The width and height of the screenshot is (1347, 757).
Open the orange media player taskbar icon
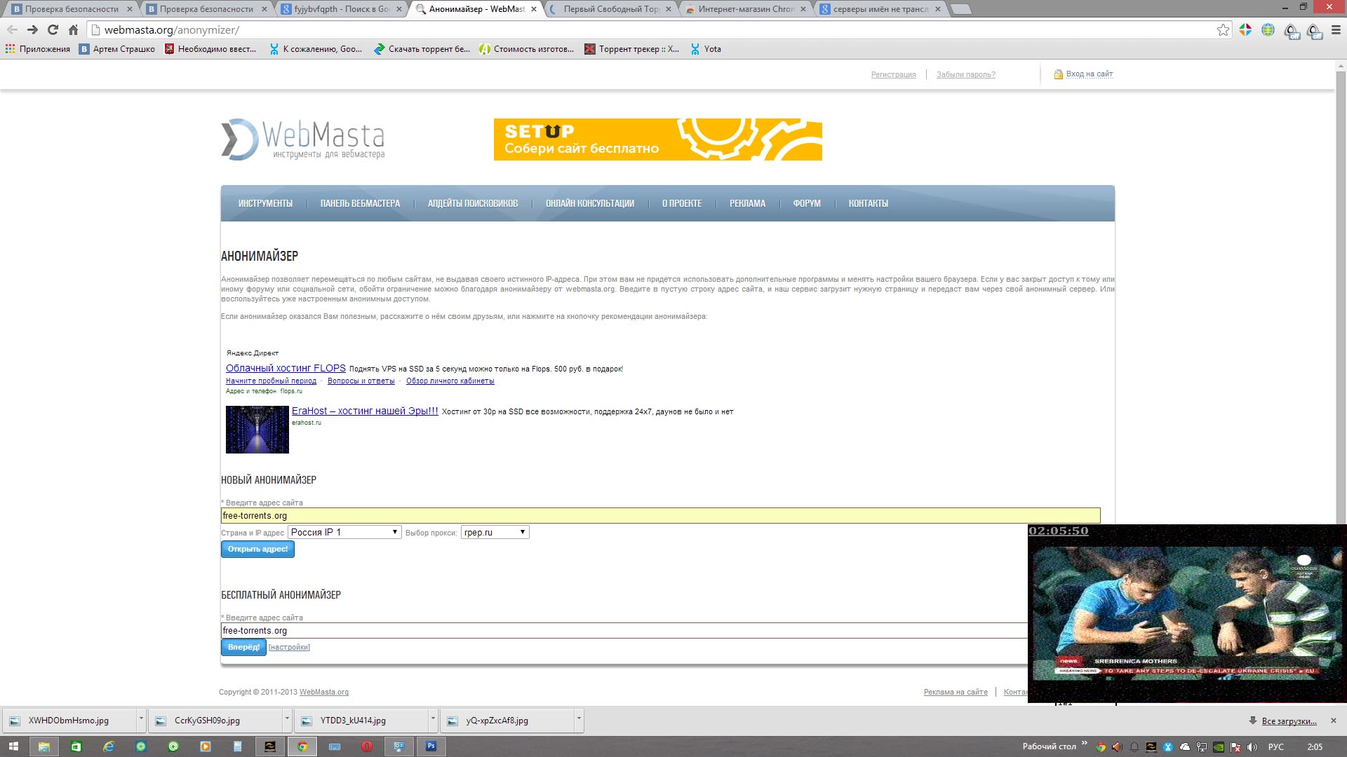[206, 746]
